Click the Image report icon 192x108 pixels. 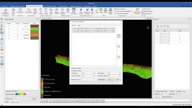101,11
